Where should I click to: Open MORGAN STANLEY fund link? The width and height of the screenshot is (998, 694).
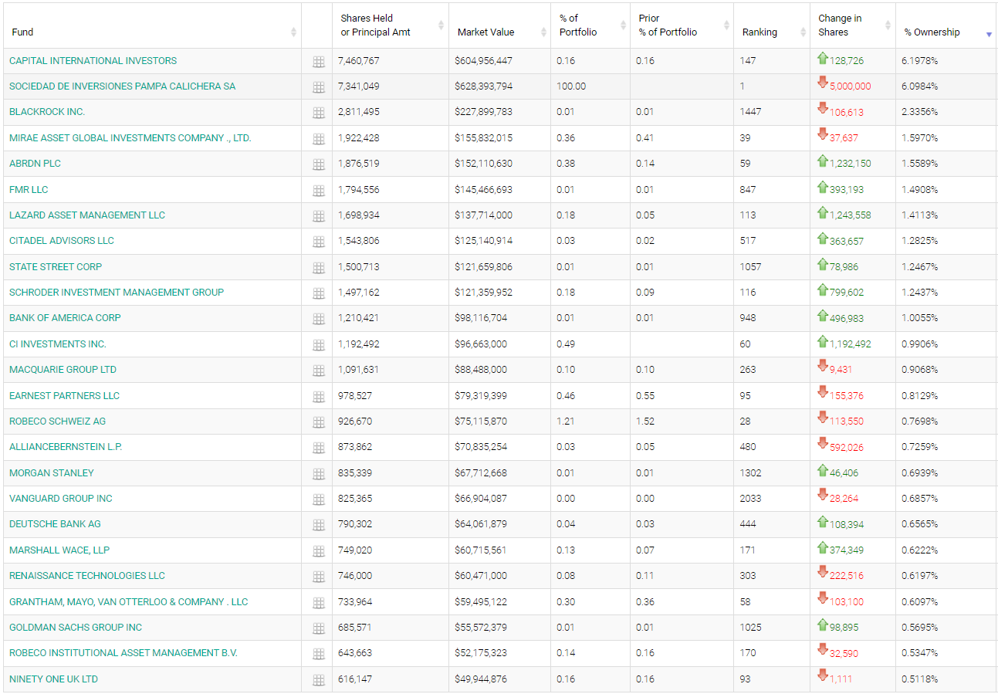point(52,473)
